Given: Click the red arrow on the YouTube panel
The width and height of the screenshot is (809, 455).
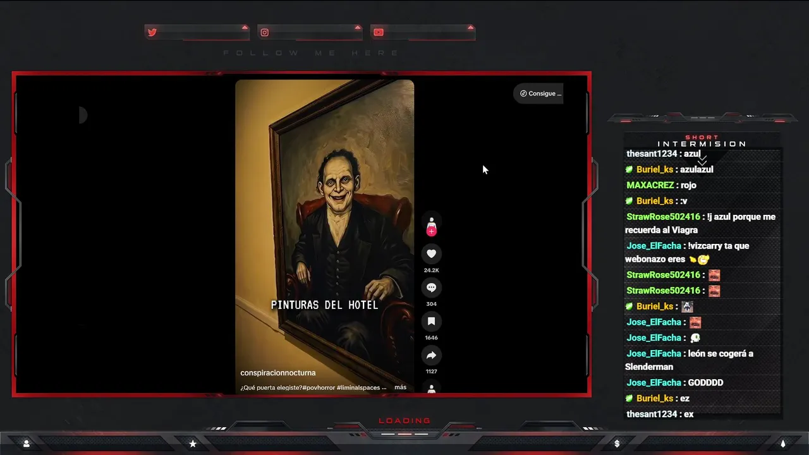Looking at the screenshot, I should [470, 27].
